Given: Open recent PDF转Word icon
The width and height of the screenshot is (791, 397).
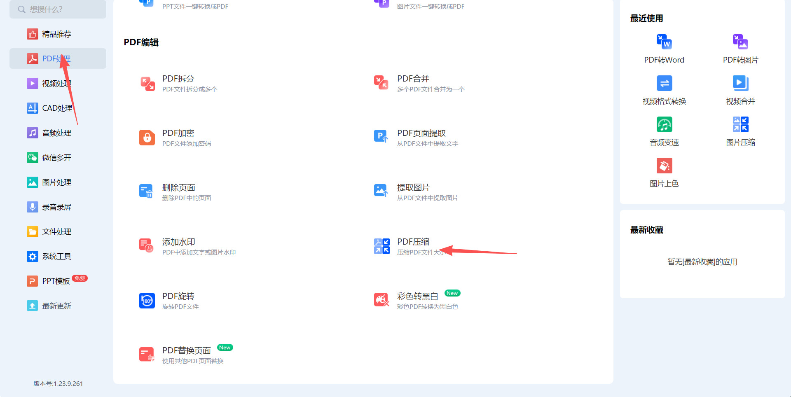Looking at the screenshot, I should click(x=664, y=42).
